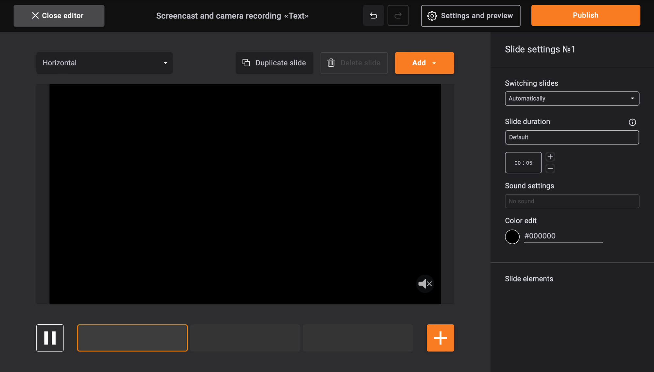The height and width of the screenshot is (372, 654).
Task: Expand the Add button dropdown arrow
Action: 435,63
